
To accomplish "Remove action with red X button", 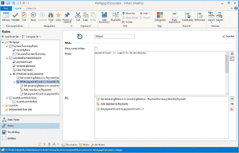I will click(232, 109).
